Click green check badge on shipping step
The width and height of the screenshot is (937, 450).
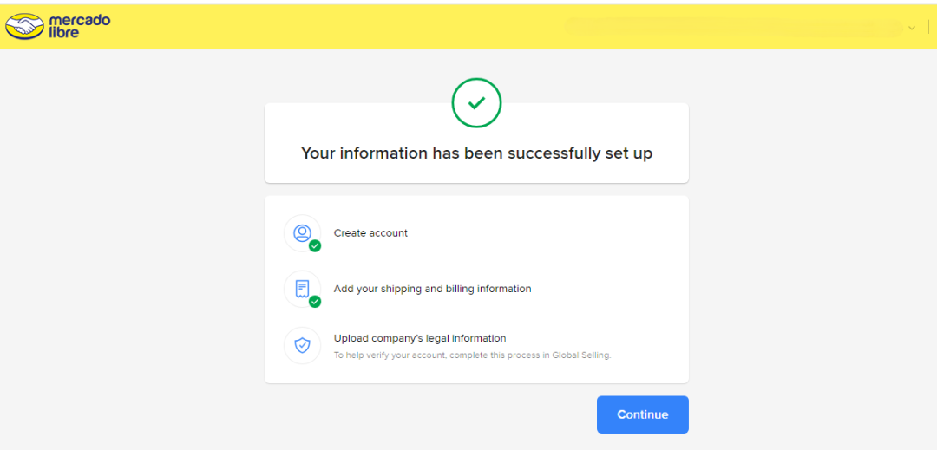pos(315,302)
